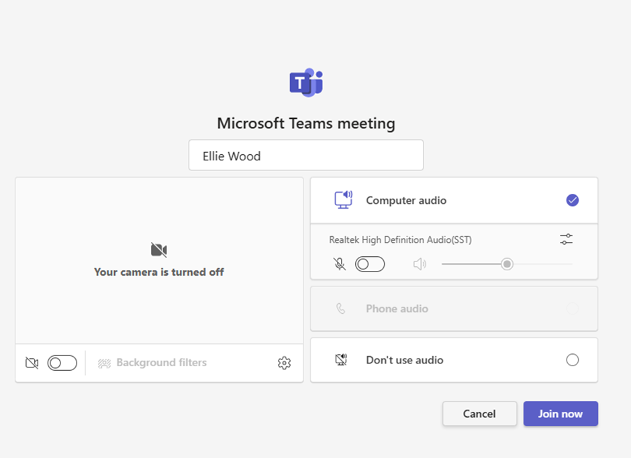Click the speaker volume icon
The height and width of the screenshot is (458, 631).
pos(420,264)
